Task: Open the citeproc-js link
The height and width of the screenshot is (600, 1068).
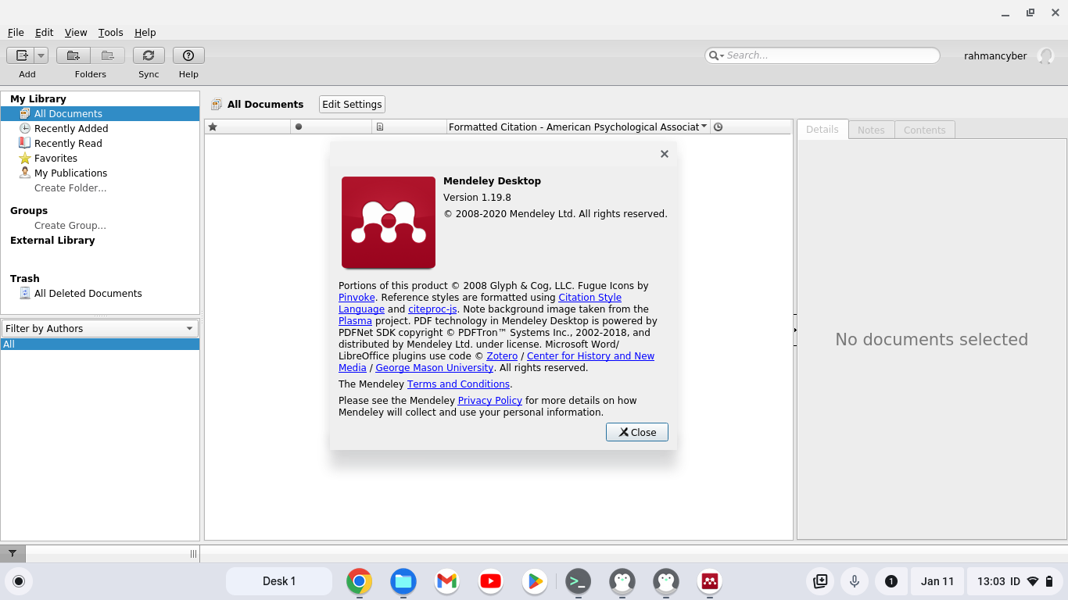Action: (x=432, y=309)
